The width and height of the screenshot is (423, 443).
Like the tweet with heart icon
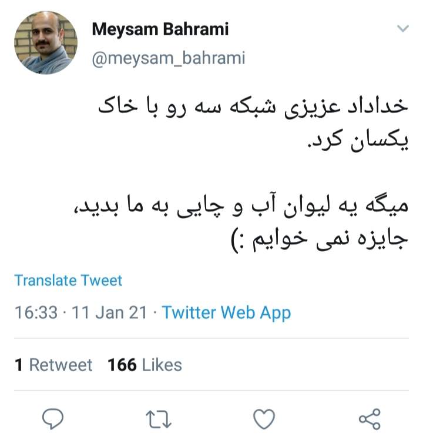pyautogui.click(x=264, y=419)
